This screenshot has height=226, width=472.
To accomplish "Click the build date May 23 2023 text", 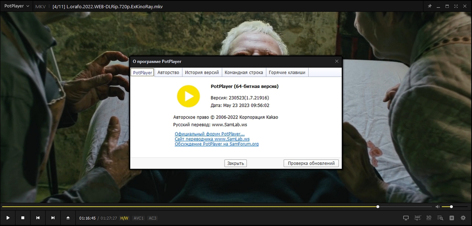I will pos(240,105).
